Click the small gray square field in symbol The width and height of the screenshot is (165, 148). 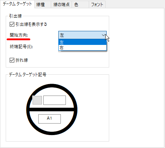[37, 100]
